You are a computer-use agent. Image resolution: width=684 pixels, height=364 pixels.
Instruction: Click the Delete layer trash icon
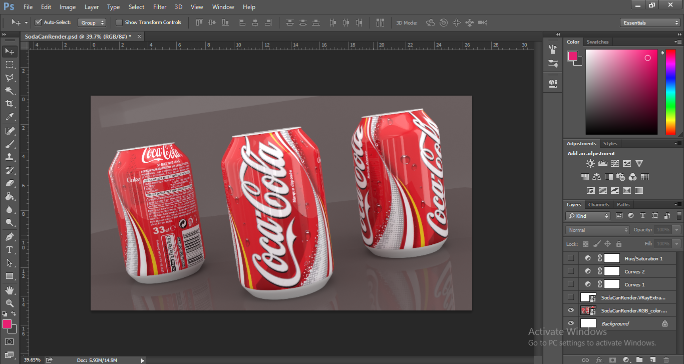(666, 359)
